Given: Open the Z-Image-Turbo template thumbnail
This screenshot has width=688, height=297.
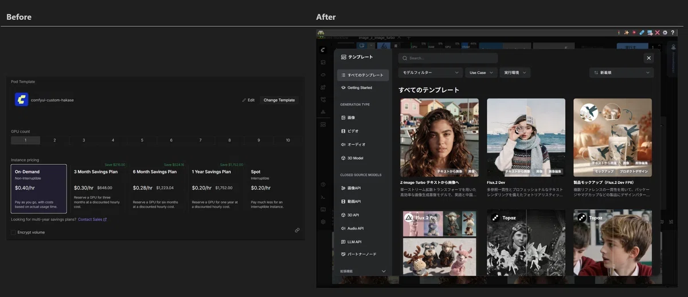Looking at the screenshot, I should point(439,137).
